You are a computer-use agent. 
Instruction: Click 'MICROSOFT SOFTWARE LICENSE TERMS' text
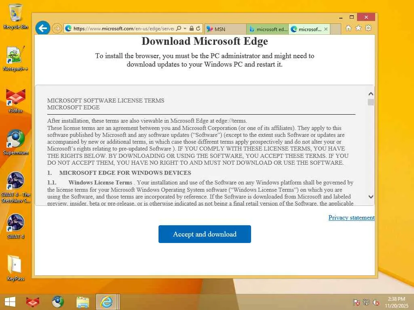[x=106, y=101]
